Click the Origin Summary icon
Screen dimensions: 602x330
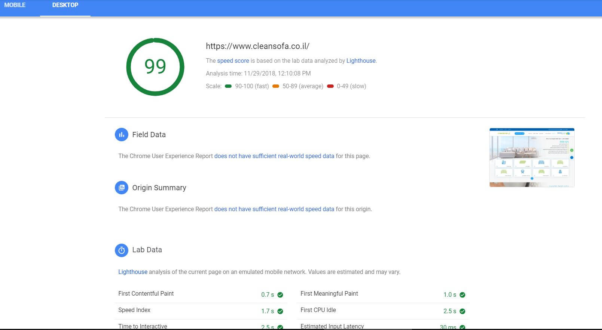(122, 188)
